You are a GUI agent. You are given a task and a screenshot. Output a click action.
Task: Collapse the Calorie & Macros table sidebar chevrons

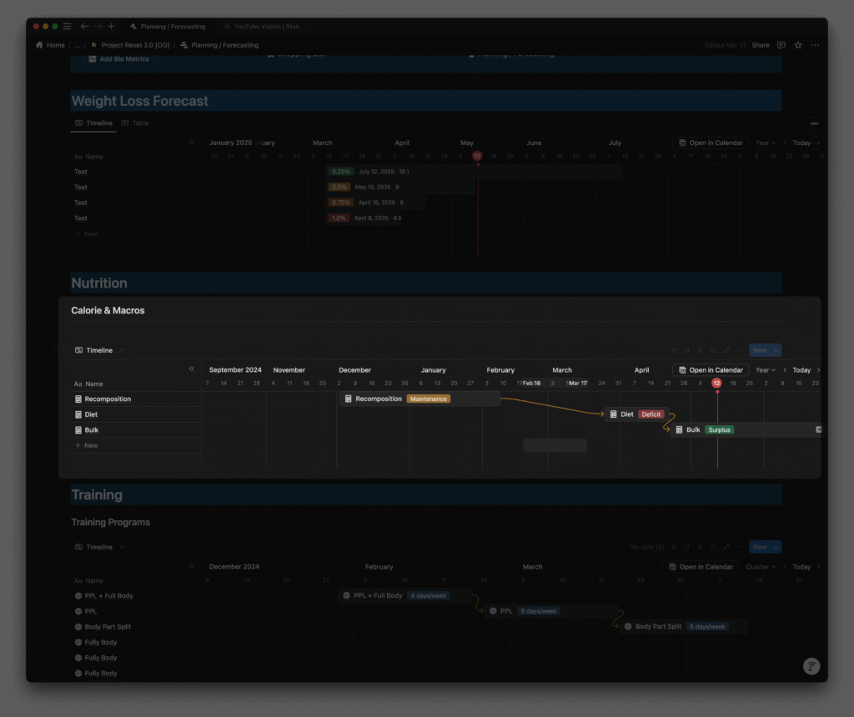pyautogui.click(x=191, y=369)
